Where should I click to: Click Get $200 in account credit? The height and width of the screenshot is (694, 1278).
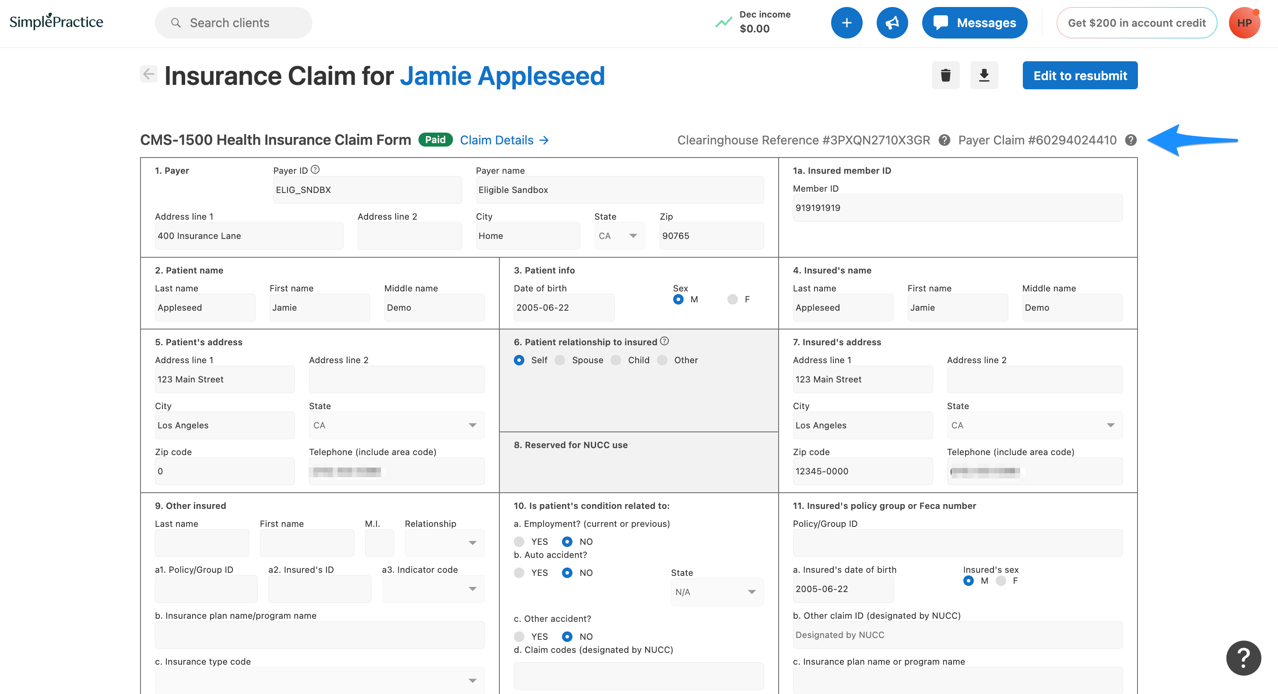point(1137,22)
